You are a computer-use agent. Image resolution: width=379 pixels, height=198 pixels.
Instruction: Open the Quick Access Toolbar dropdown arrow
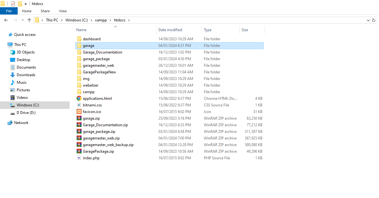[x=26, y=4]
